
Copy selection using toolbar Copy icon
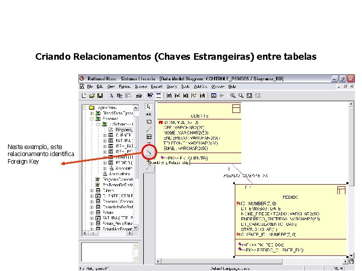(120, 95)
